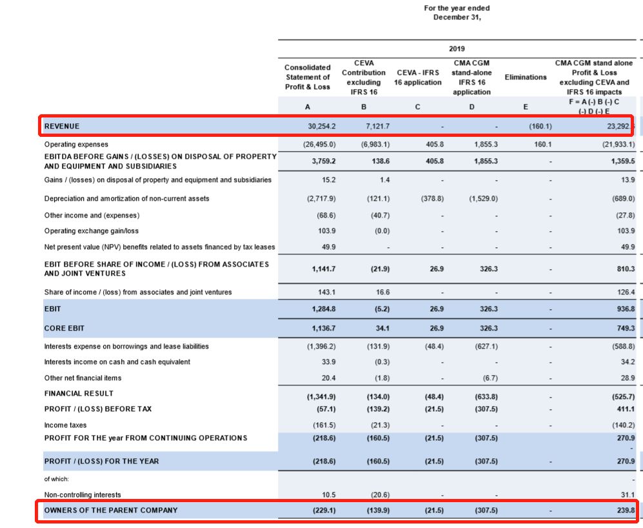Click the "CORE EBIT" row label
Viewport: 643px width, 528px height.
pyautogui.click(x=64, y=329)
